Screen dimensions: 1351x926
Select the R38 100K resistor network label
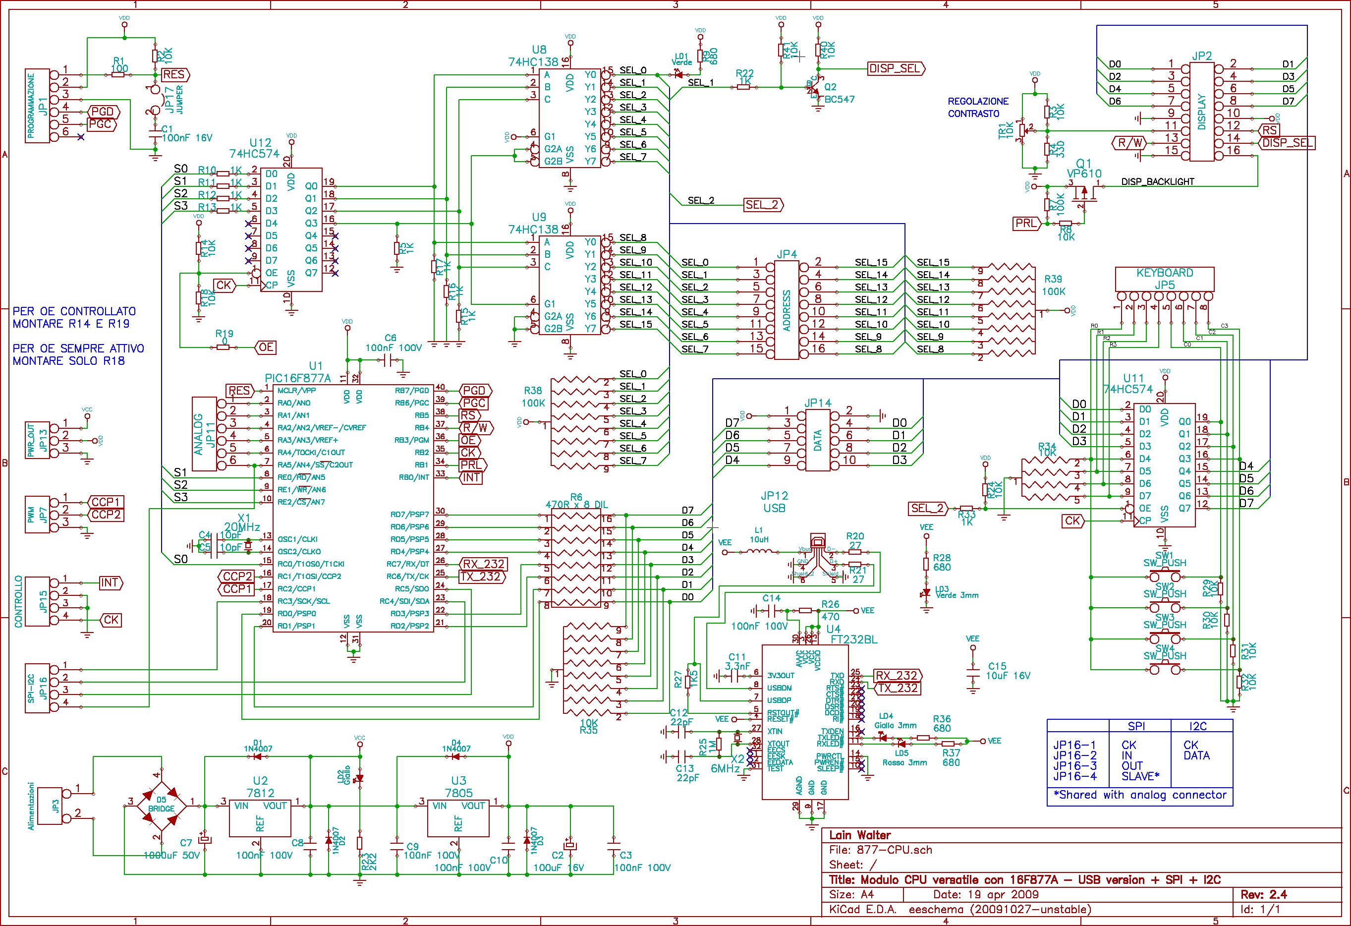[x=534, y=397]
